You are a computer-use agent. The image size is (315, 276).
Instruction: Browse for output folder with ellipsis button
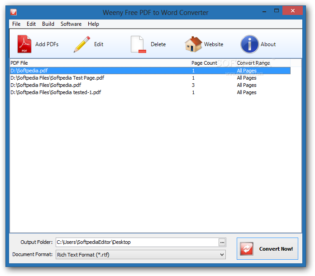[222, 242]
